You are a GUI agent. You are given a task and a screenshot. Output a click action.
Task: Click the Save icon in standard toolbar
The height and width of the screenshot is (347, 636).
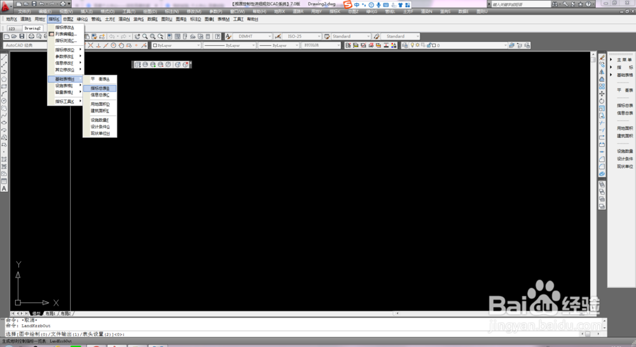22,36
